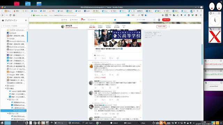The image size is (223, 125).
Task: Open Twitter notifications bell
Action: point(83,20)
